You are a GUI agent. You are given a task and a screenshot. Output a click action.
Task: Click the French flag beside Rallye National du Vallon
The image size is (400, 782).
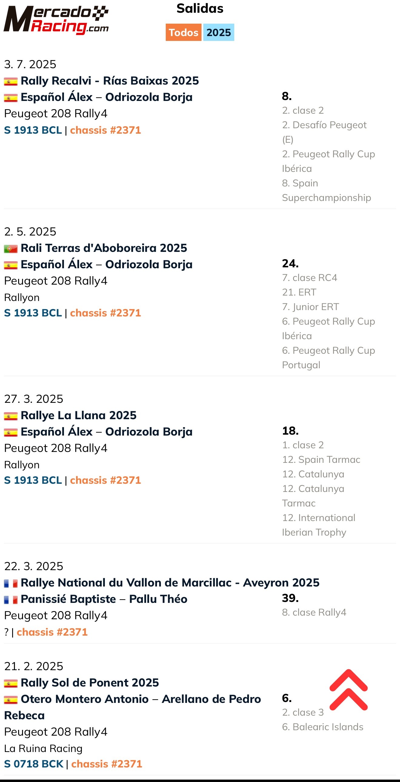11,583
